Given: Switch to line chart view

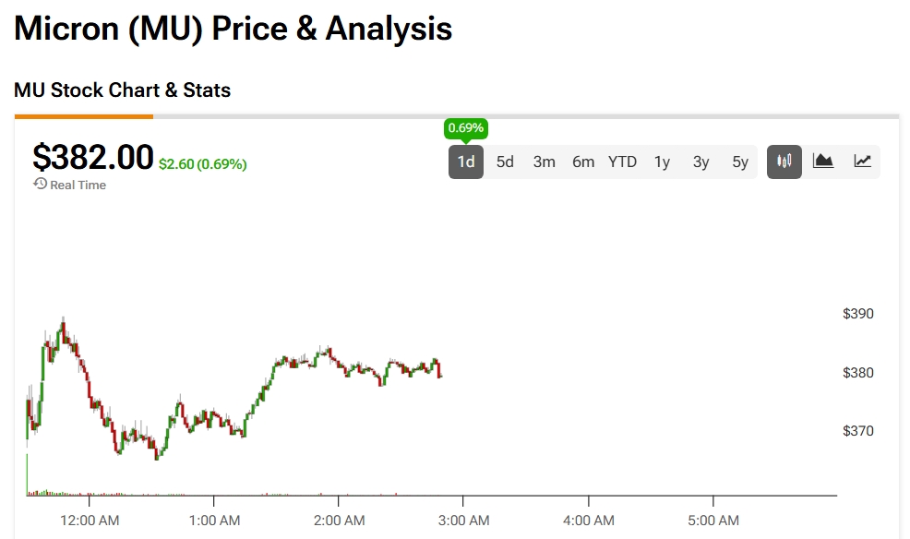Looking at the screenshot, I should 862,162.
